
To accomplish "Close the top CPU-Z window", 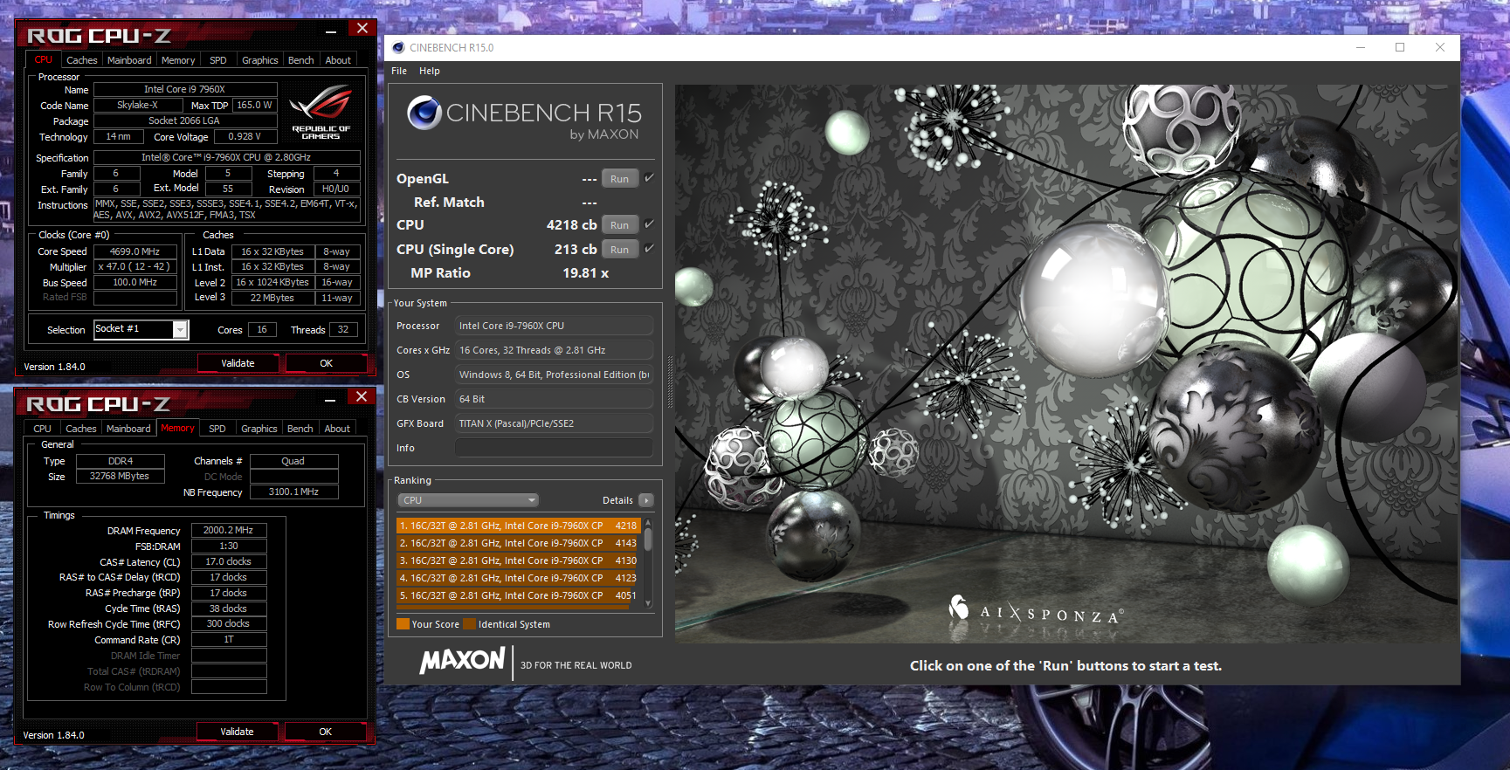I will (x=362, y=29).
